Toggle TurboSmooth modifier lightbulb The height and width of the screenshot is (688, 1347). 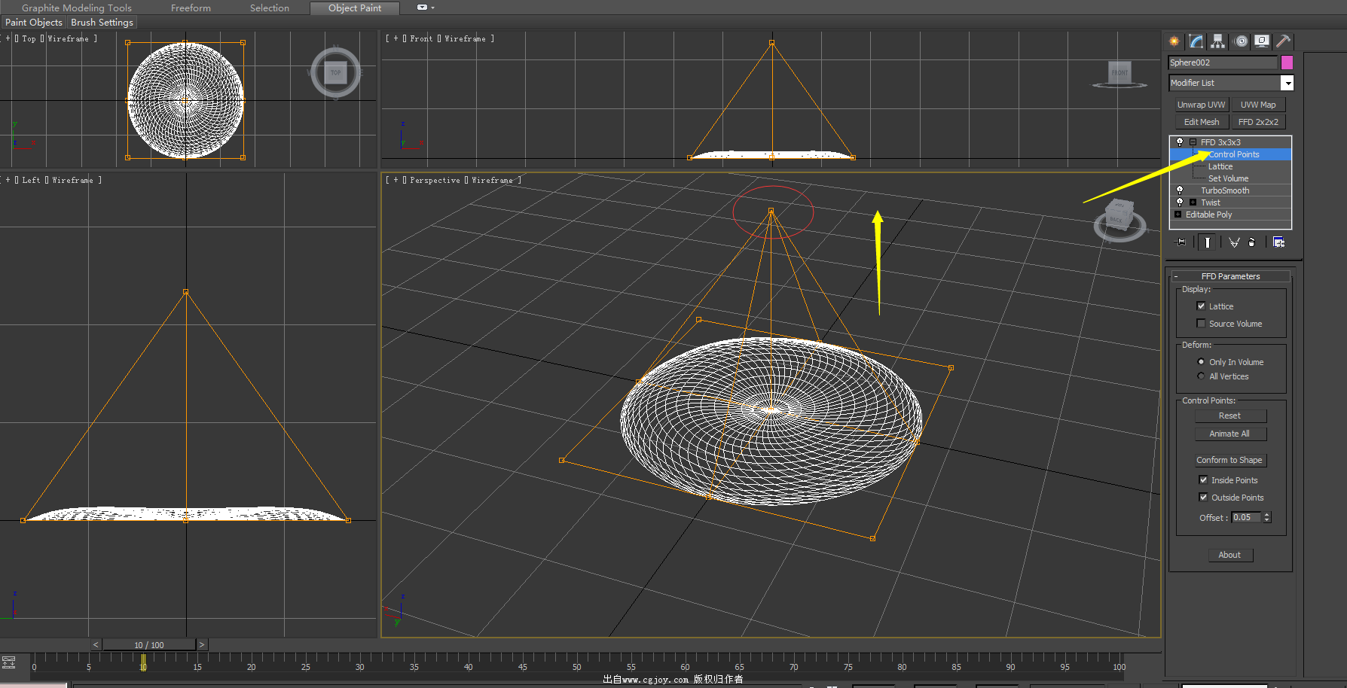(x=1180, y=190)
